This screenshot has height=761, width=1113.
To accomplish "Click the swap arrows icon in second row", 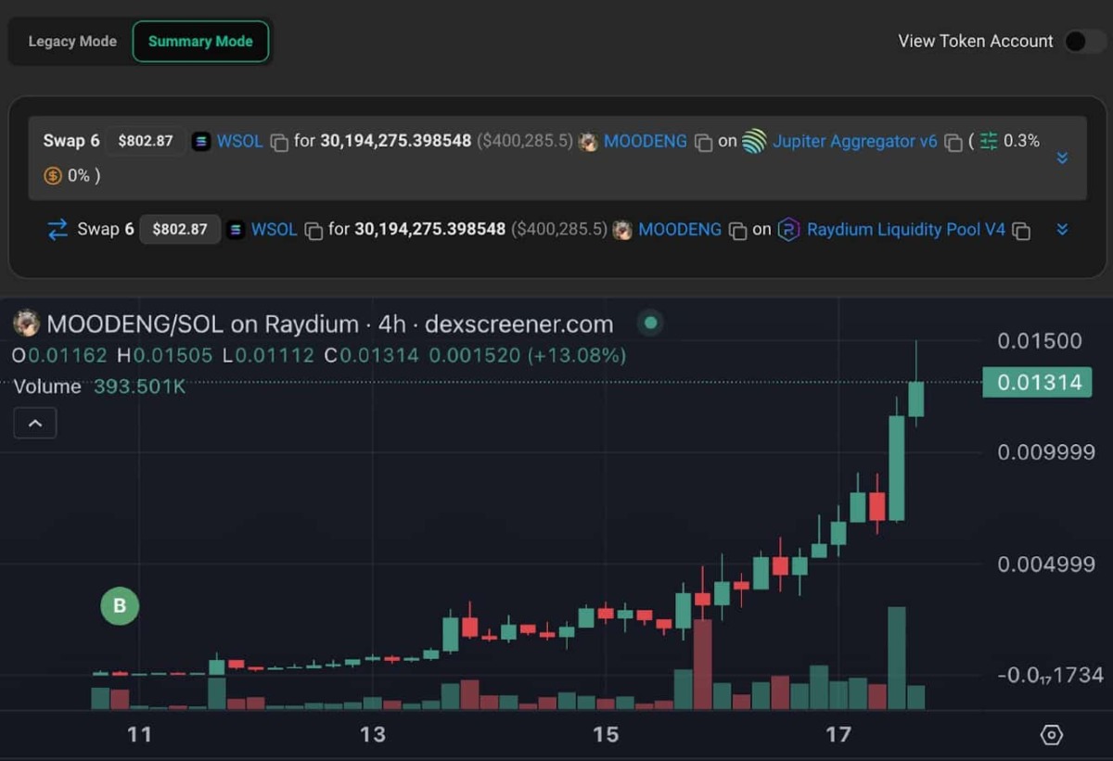I will click(x=58, y=230).
